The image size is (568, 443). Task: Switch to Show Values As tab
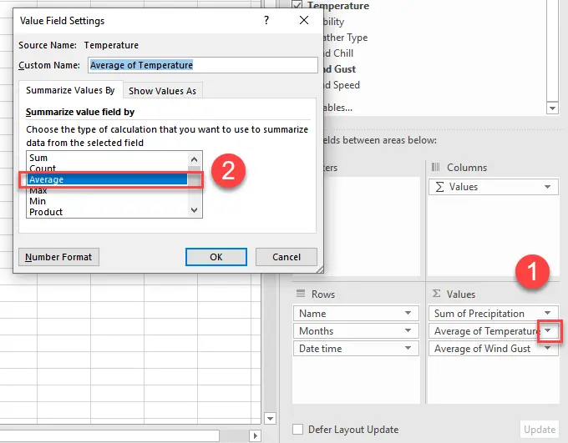(162, 91)
